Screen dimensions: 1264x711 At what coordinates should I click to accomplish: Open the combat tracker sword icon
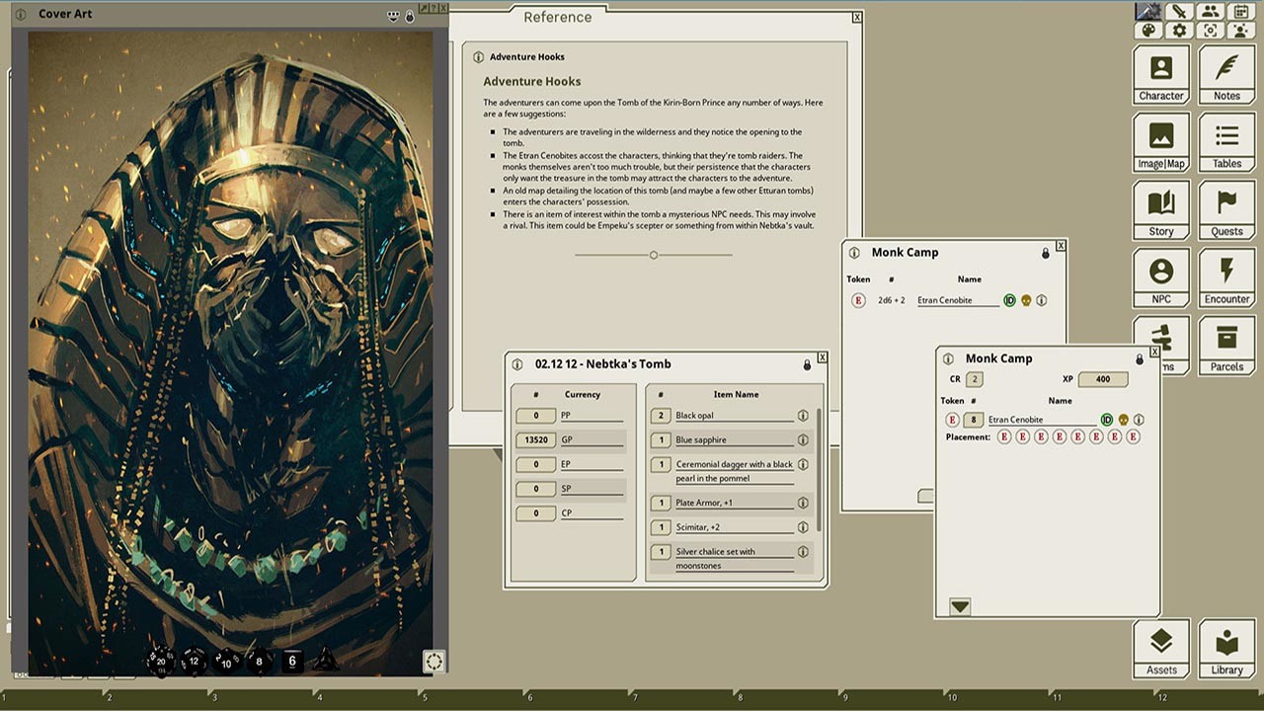tap(1178, 12)
